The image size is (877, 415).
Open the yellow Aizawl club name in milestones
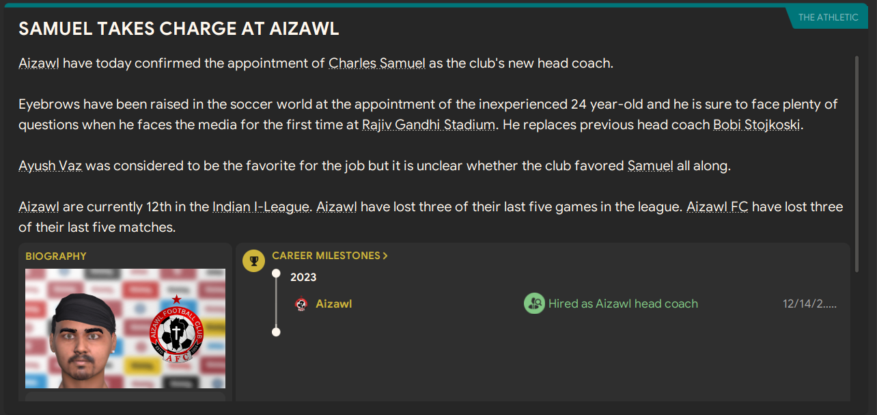(334, 304)
